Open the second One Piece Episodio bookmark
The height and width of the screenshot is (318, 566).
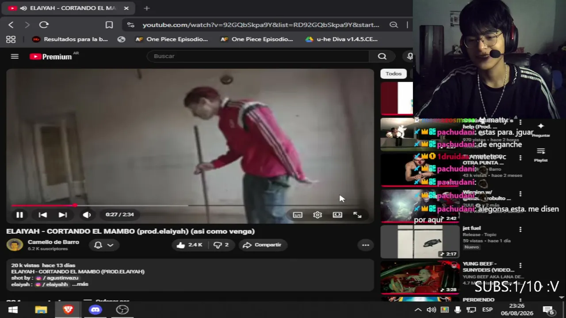(x=257, y=39)
